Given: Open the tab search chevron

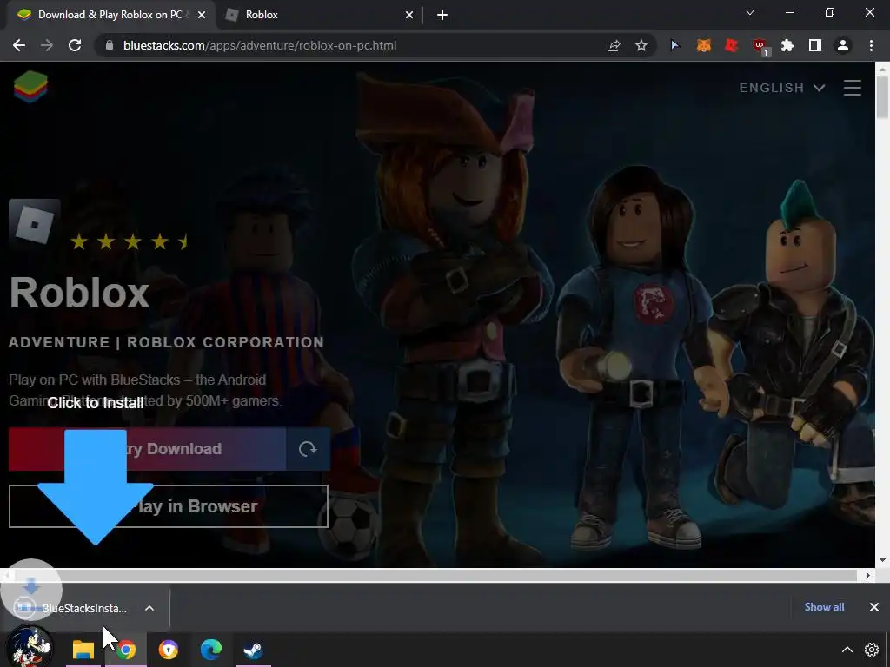Looking at the screenshot, I should point(750,12).
